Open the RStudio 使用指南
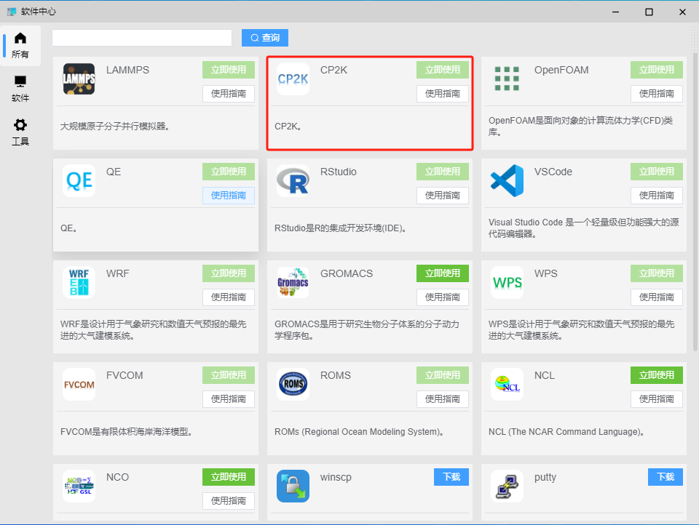699x525 pixels. [442, 196]
